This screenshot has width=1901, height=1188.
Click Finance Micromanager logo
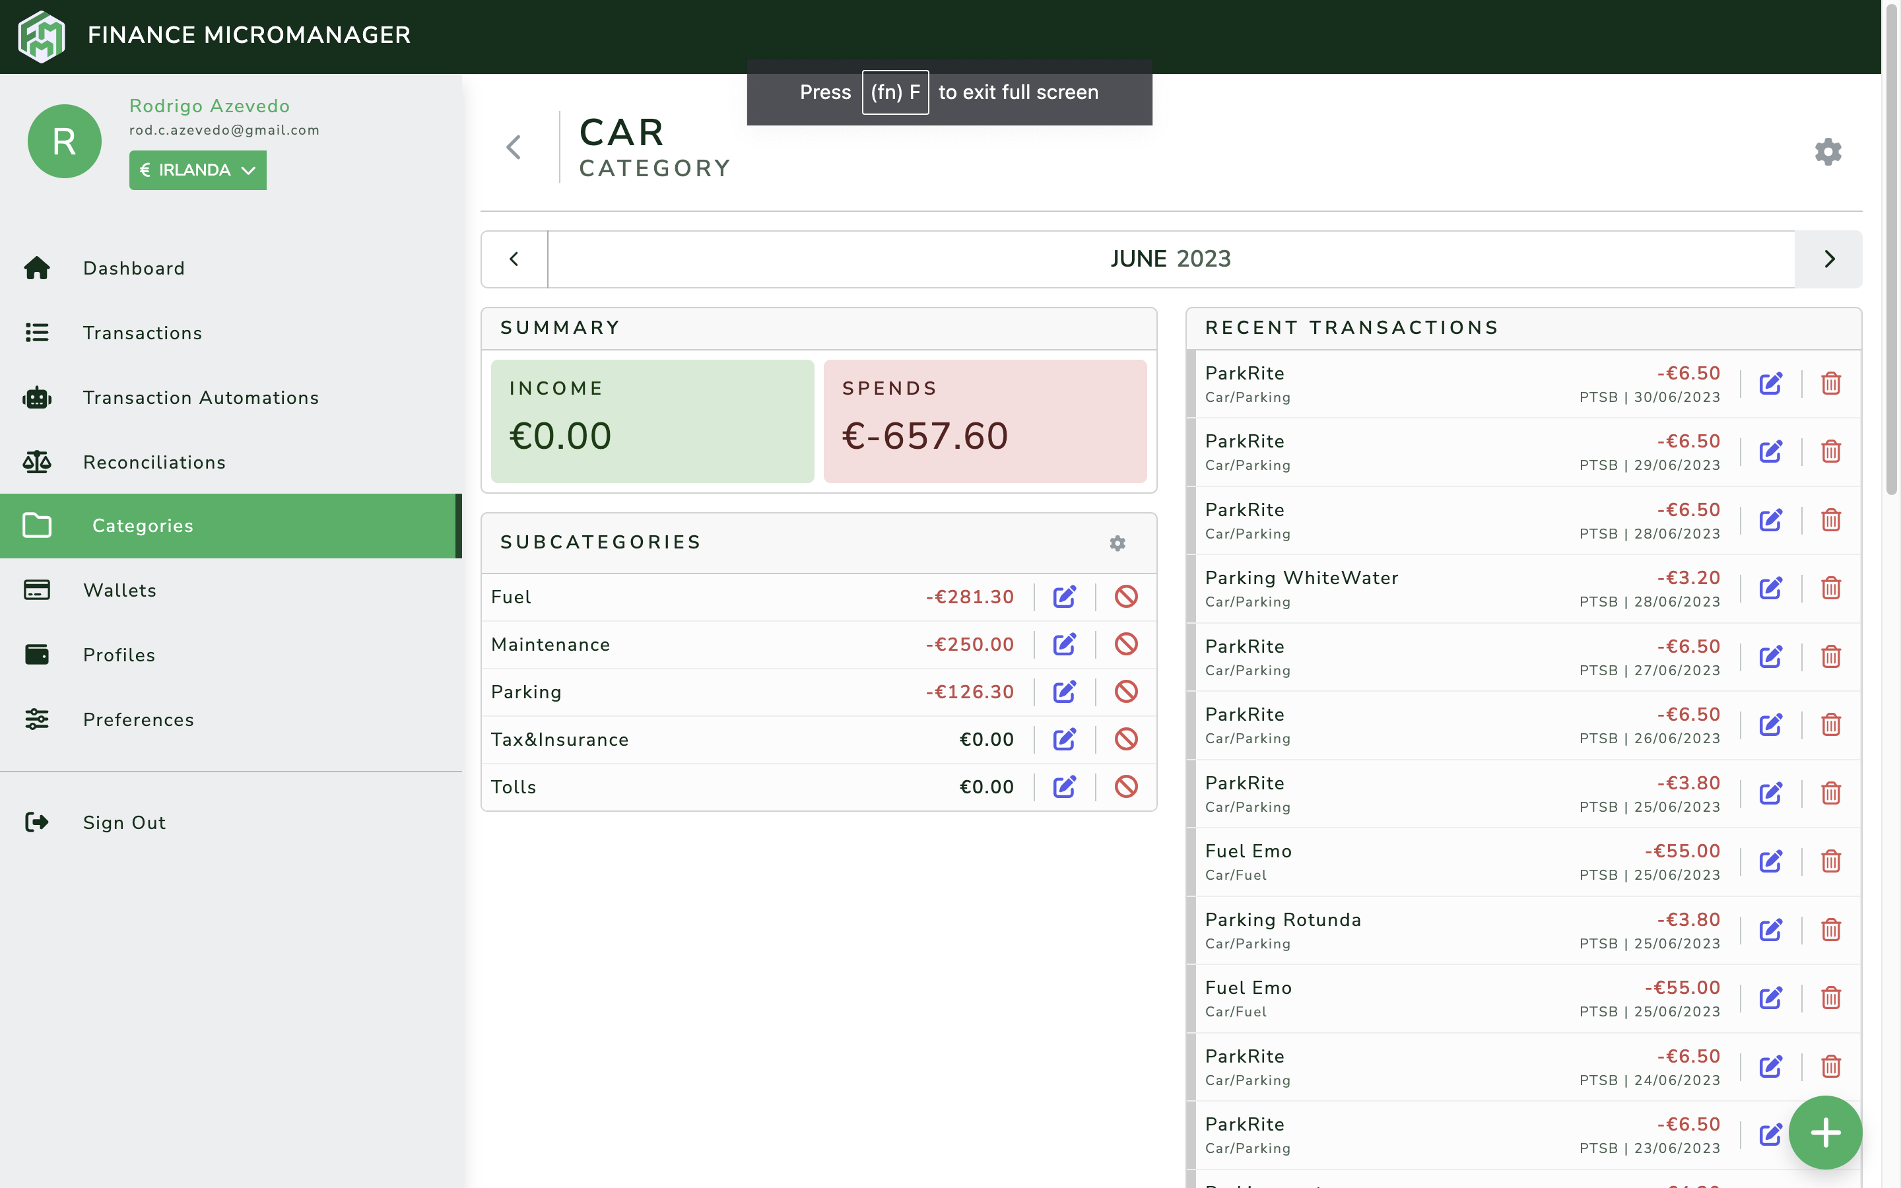[42, 36]
